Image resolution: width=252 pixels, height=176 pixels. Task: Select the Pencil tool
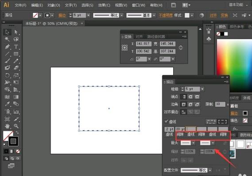pyautogui.click(x=16, y=61)
